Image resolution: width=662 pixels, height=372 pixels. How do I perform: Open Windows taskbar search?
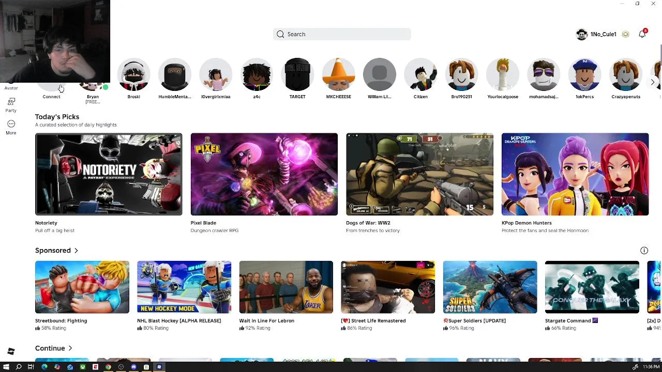19,367
